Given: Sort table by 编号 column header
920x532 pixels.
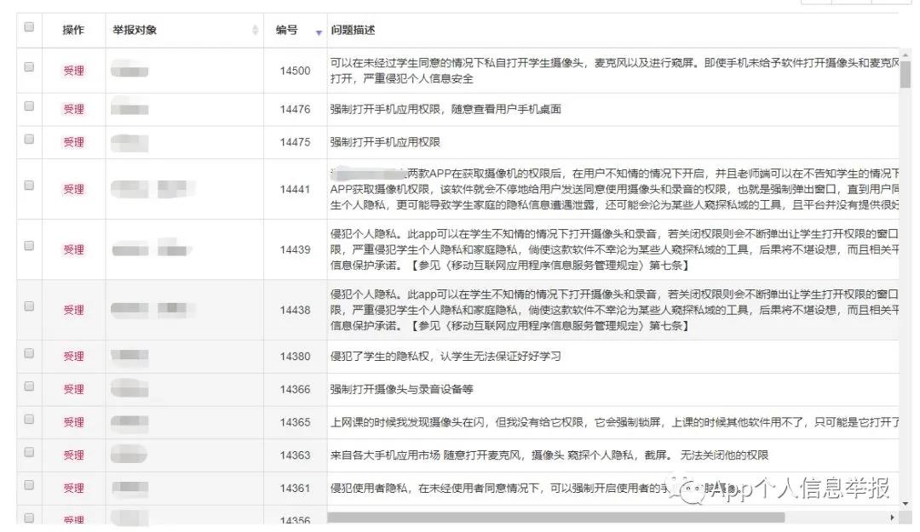Looking at the screenshot, I should [287, 30].
